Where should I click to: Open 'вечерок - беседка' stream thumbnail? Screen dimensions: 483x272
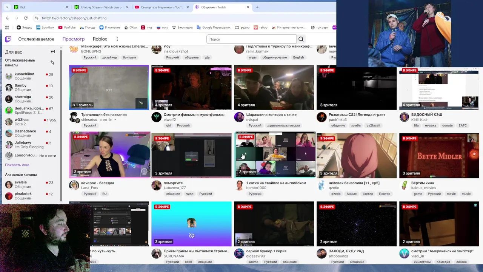109,155
